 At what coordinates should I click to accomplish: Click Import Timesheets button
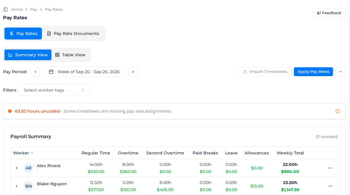pos(265,72)
